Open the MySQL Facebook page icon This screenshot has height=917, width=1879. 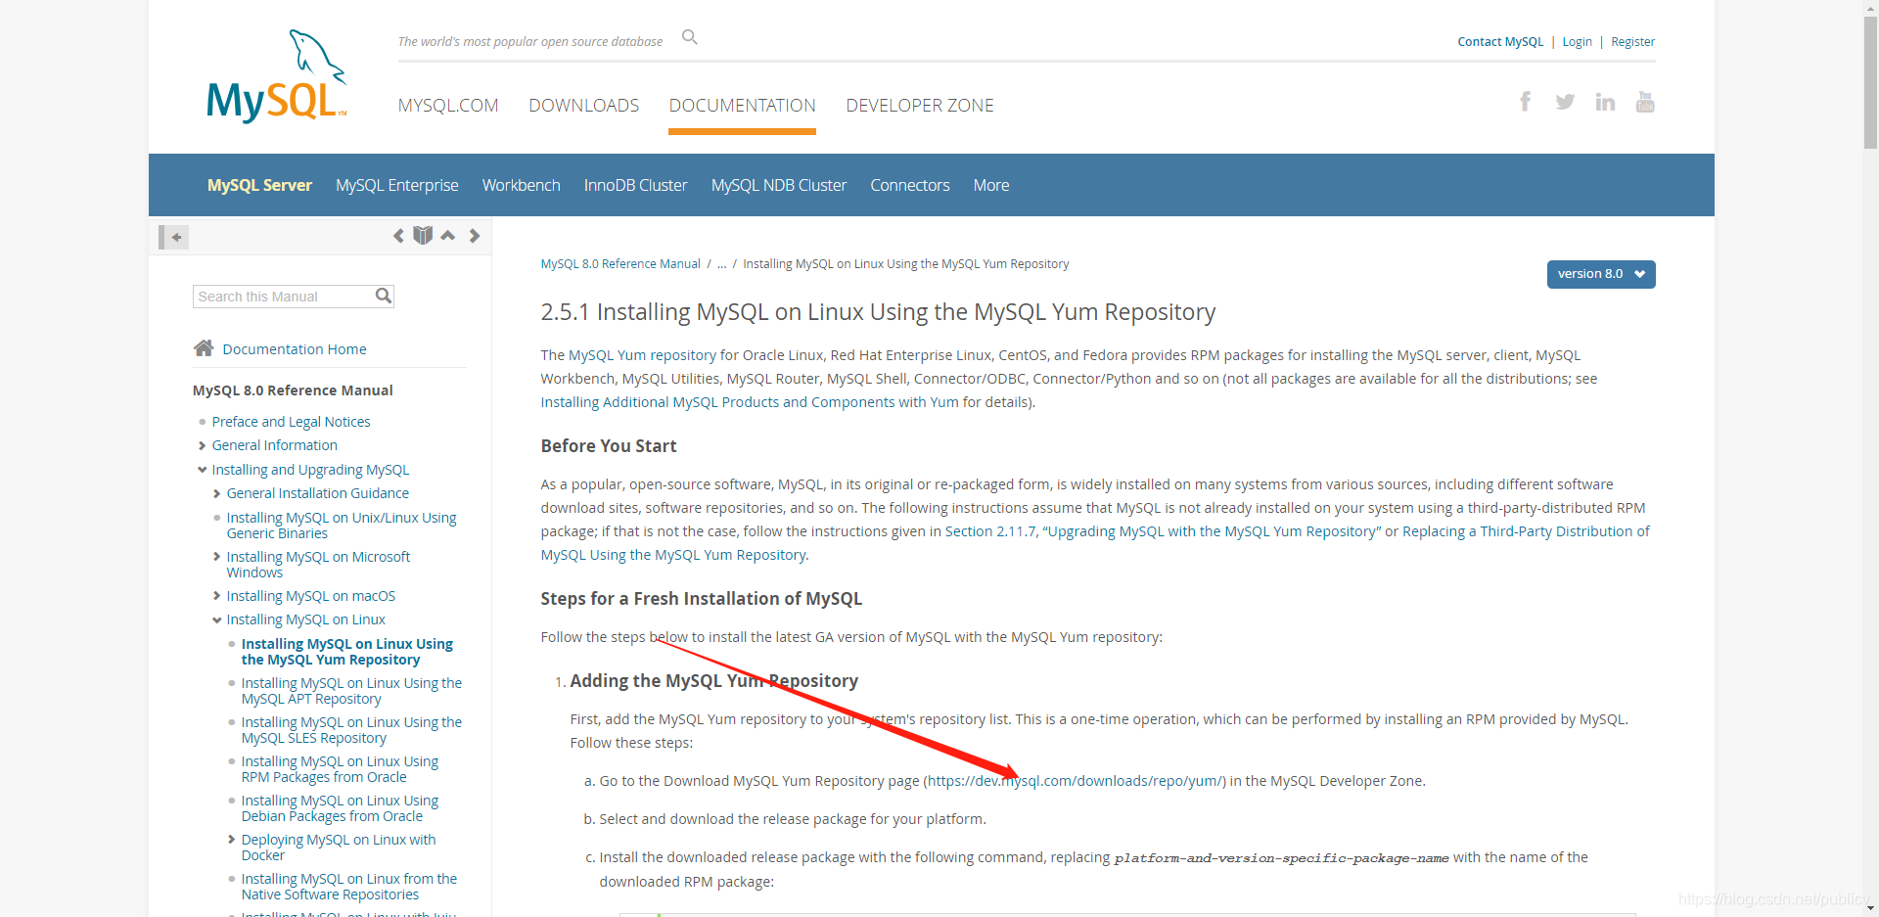(x=1525, y=102)
